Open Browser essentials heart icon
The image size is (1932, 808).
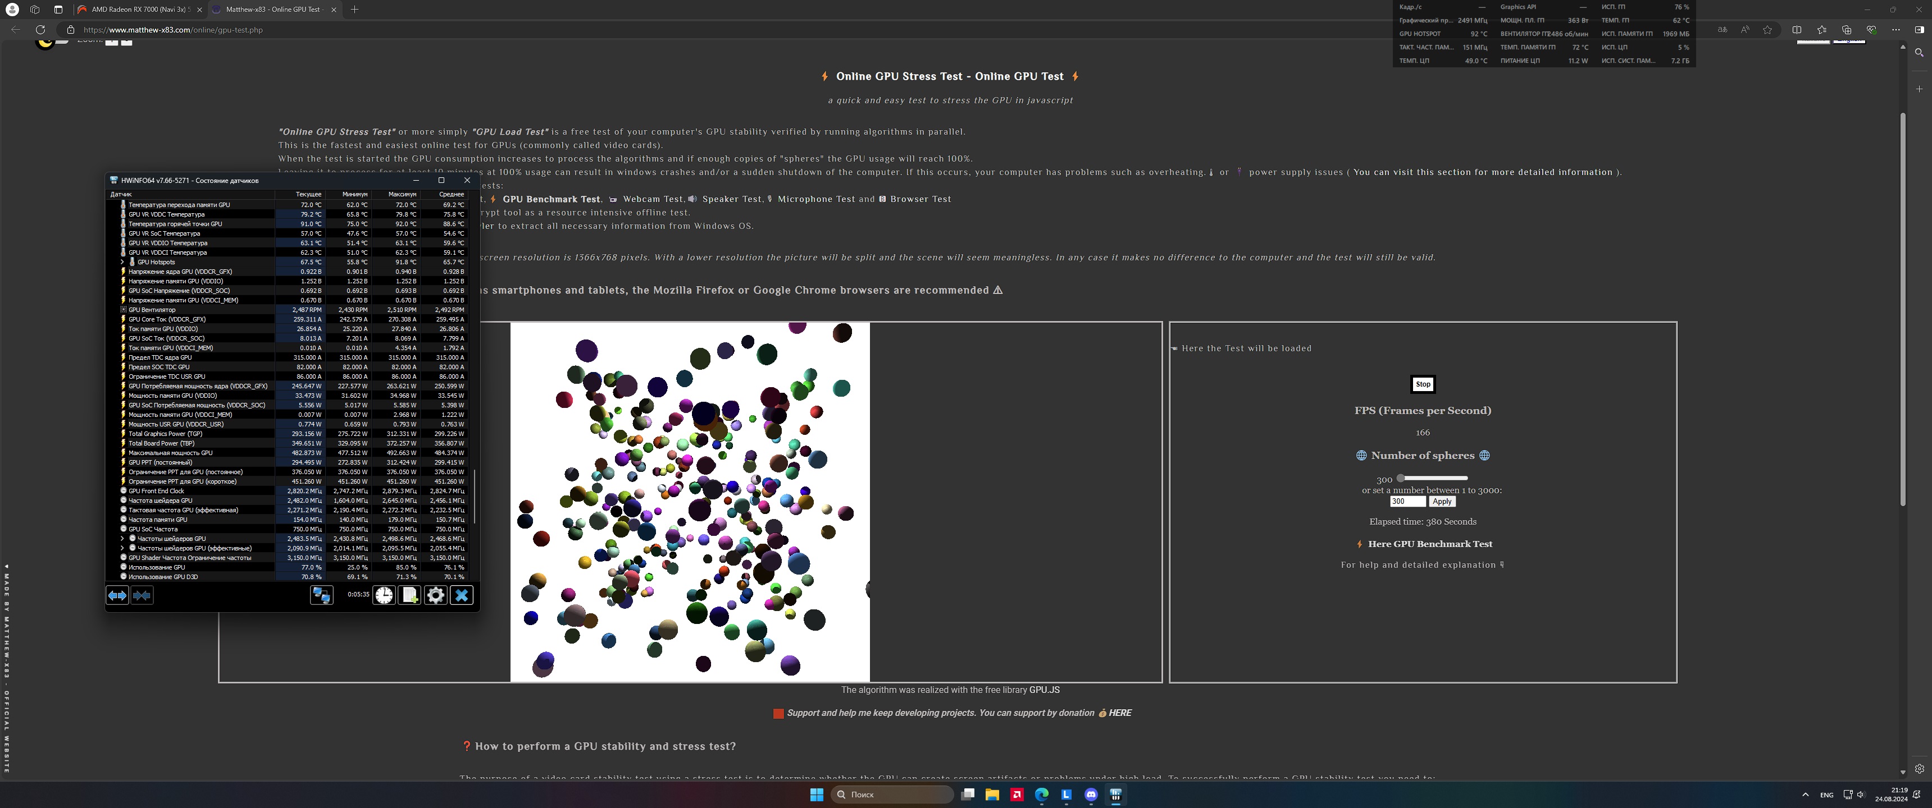click(1871, 30)
